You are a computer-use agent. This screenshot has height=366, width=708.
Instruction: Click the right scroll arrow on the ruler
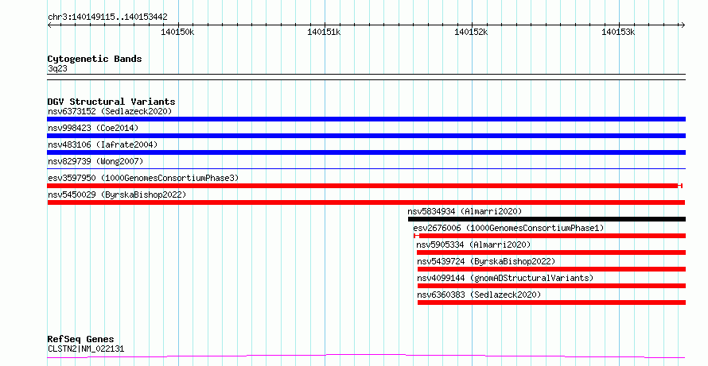(x=683, y=25)
